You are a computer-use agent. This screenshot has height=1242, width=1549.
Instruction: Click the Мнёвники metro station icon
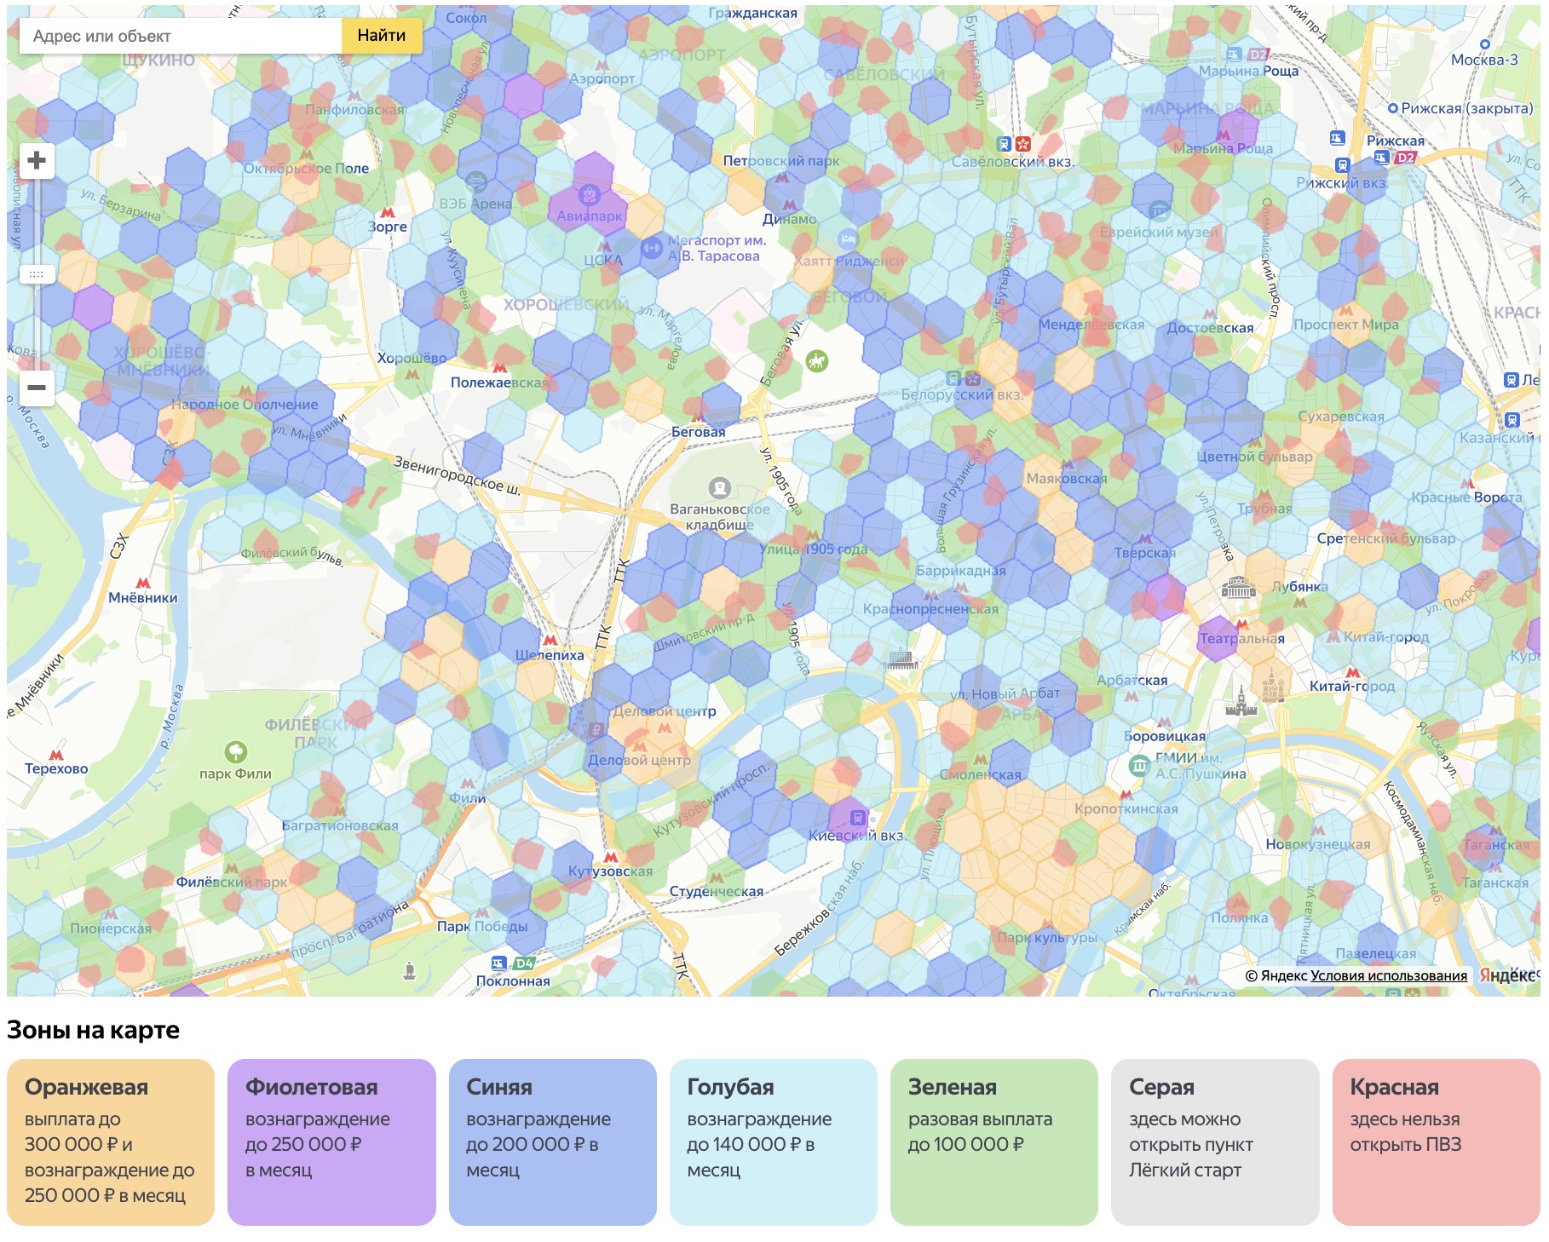point(143,583)
